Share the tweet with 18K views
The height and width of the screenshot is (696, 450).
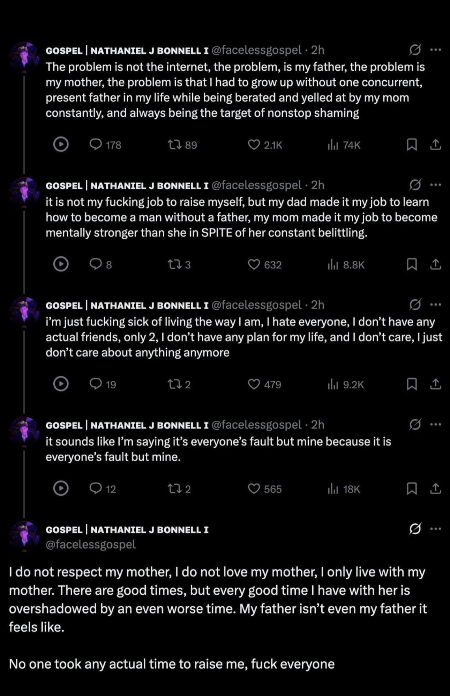tap(435, 489)
